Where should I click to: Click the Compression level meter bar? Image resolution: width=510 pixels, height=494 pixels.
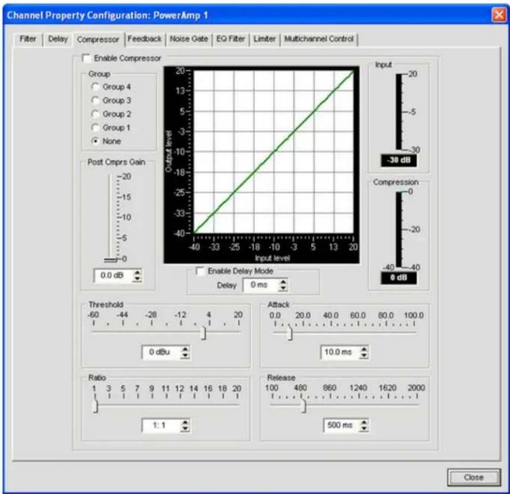click(399, 230)
